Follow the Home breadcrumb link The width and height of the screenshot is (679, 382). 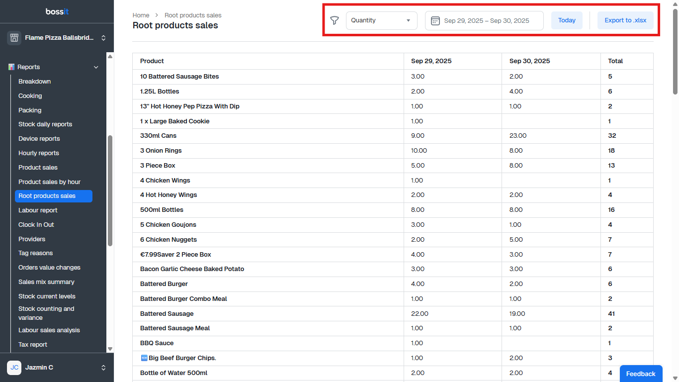(141, 15)
